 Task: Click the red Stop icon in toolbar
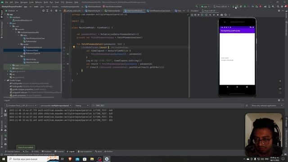tap(261, 6)
